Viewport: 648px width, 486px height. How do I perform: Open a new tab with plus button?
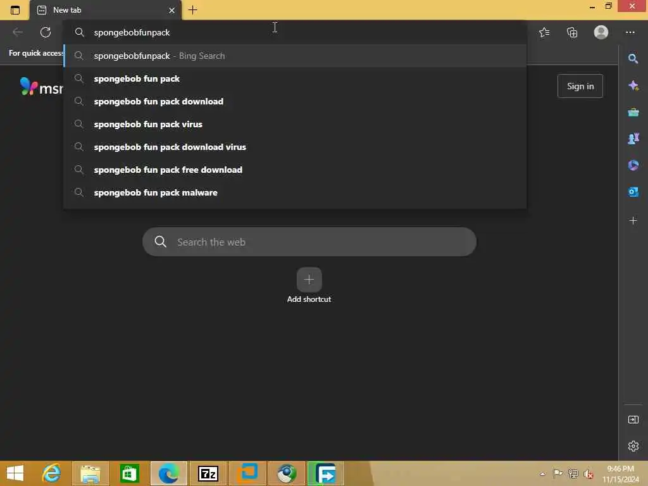[192, 10]
